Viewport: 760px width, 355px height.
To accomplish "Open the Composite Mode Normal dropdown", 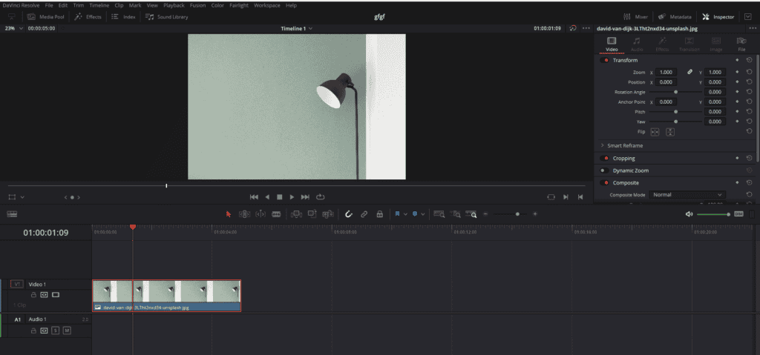I will [x=687, y=195].
